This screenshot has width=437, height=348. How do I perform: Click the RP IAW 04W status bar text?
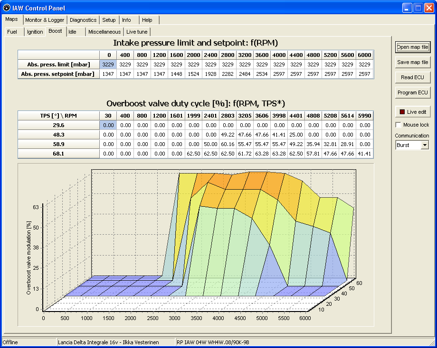click(x=213, y=342)
